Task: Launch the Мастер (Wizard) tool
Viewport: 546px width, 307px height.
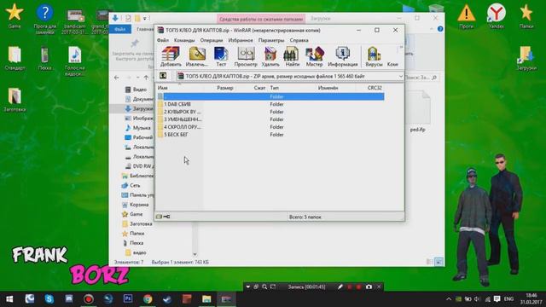Action: 315,57
